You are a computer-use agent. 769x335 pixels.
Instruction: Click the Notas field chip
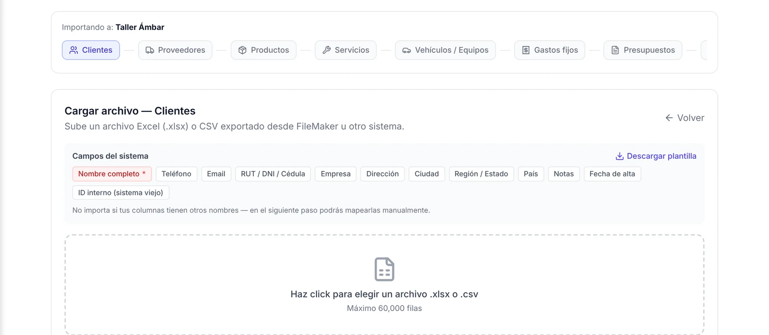[x=564, y=174]
